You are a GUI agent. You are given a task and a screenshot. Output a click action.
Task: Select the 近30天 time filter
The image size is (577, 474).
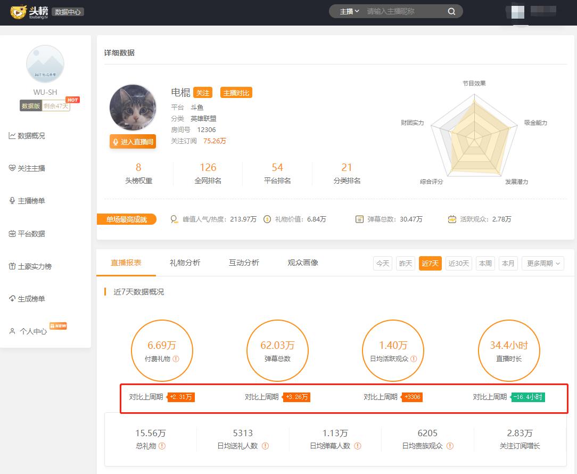[x=458, y=263]
